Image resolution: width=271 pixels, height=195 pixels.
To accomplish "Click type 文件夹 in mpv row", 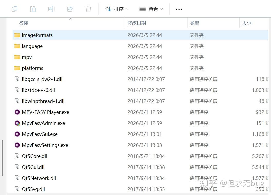I will point(197,57).
